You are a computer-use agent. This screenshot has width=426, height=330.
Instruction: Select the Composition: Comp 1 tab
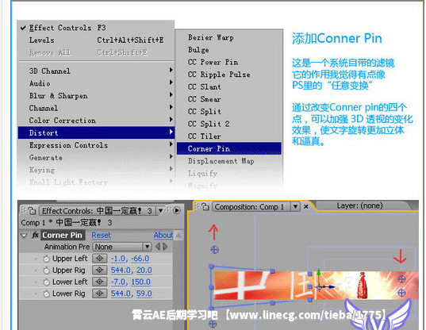click(x=249, y=207)
